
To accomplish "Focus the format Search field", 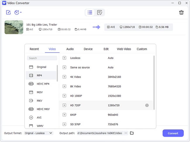I will point(42,58).
